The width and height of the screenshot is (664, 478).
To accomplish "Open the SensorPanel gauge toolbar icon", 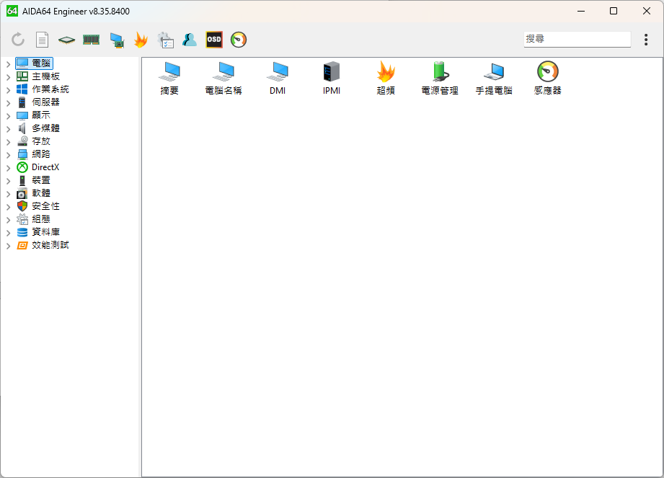I will 239,40.
